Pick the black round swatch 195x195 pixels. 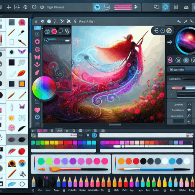(143, 161)
